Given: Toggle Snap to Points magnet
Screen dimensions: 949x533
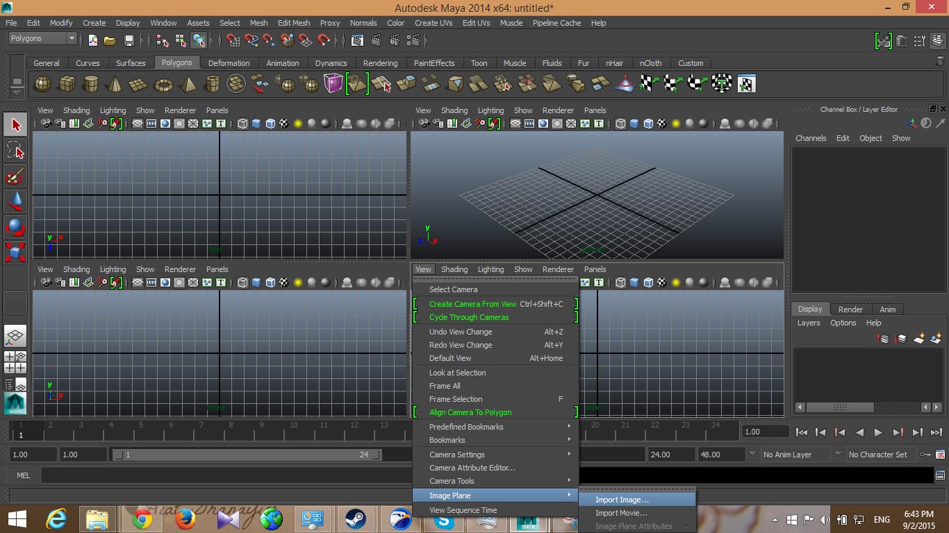Looking at the screenshot, I should (270, 40).
